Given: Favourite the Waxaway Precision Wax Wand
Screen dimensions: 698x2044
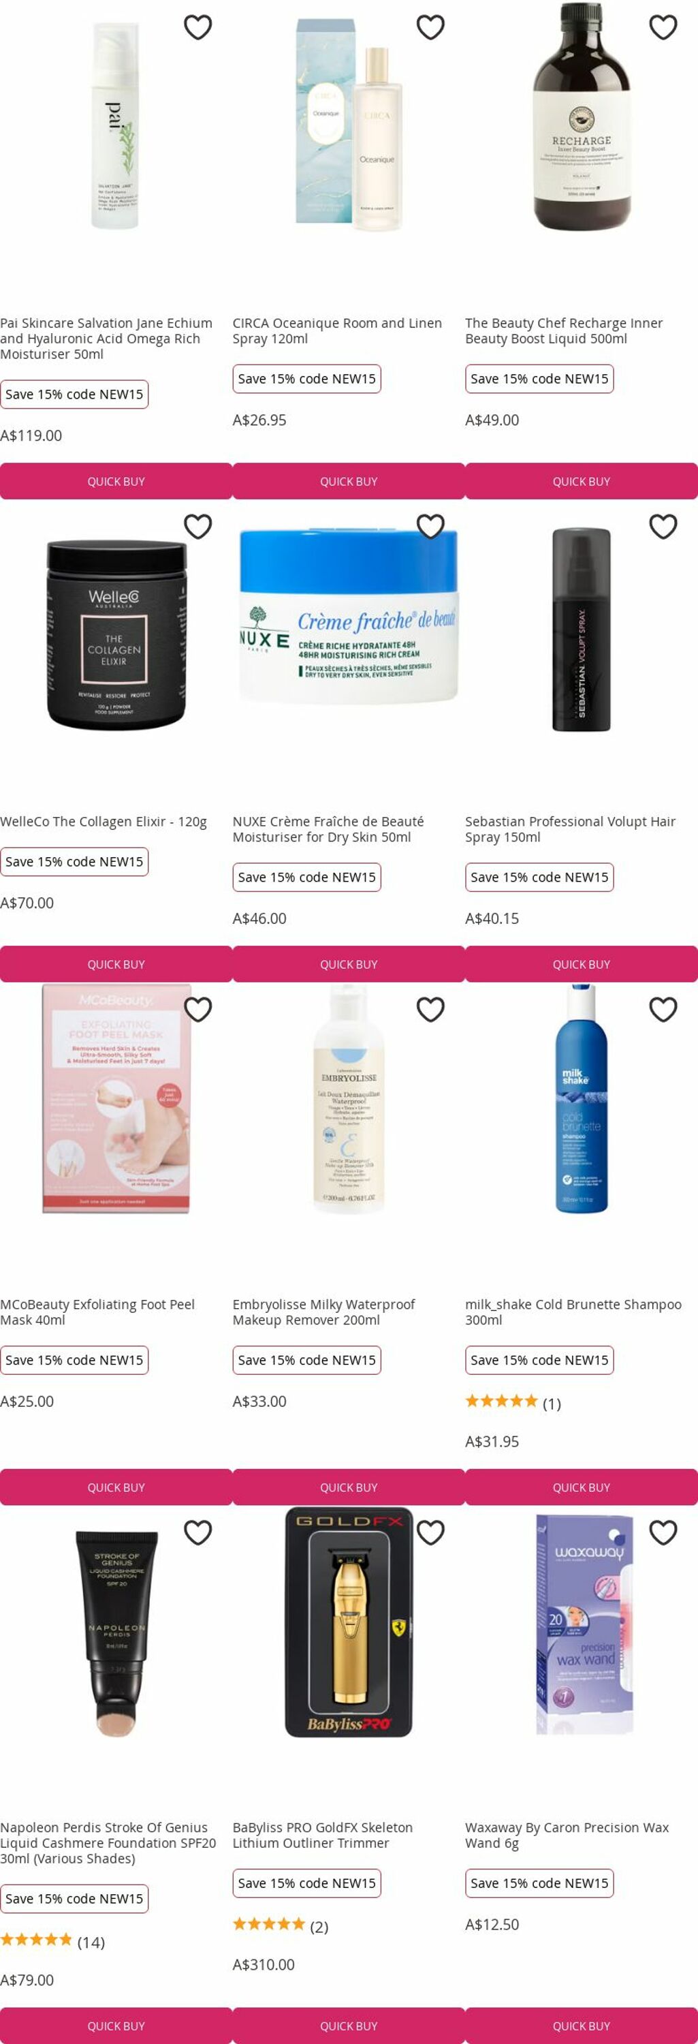Looking at the screenshot, I should point(663,1532).
